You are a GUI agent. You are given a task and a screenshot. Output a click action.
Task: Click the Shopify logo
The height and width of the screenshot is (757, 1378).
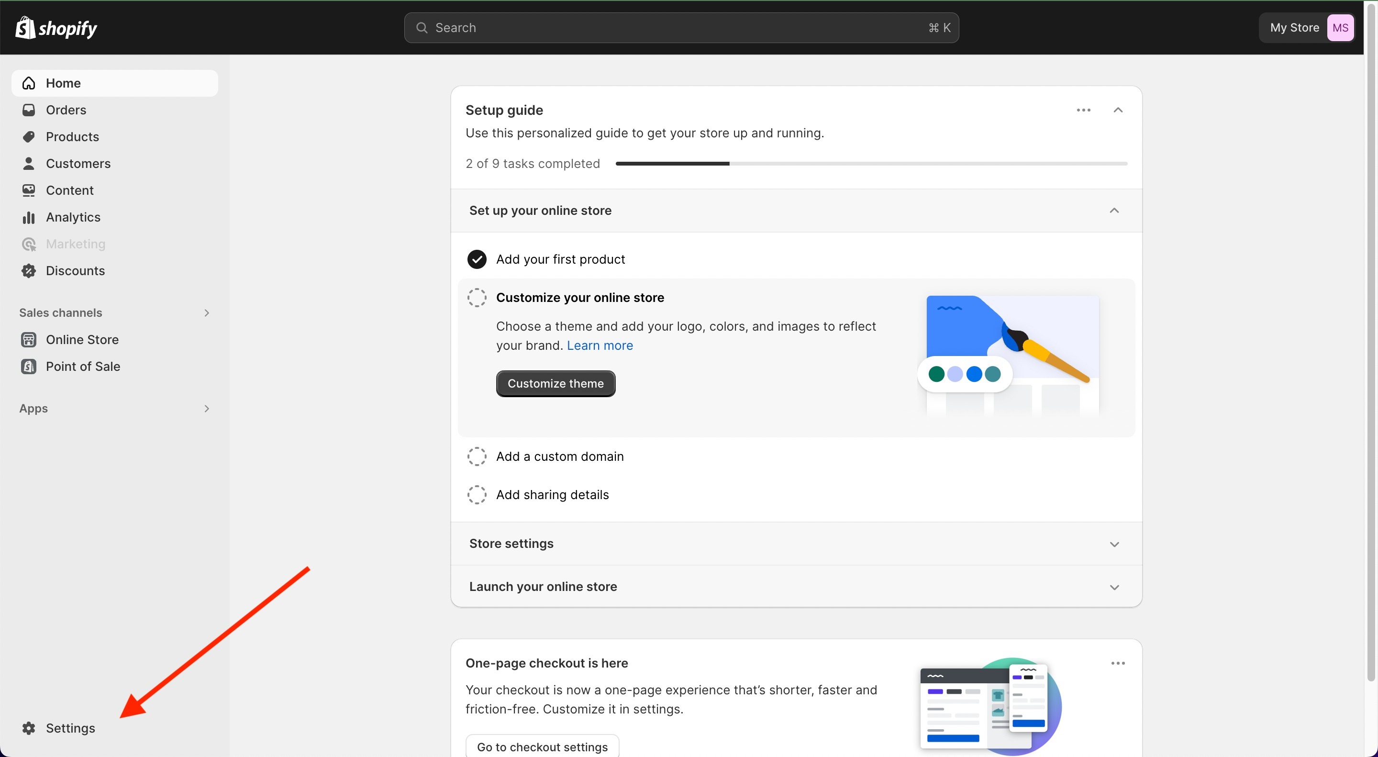tap(56, 27)
